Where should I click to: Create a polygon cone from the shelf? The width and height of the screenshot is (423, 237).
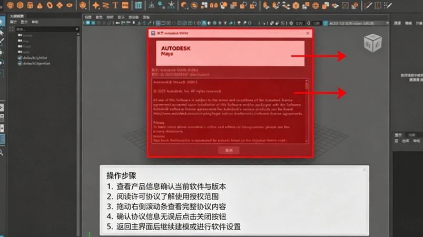pos(40,5)
